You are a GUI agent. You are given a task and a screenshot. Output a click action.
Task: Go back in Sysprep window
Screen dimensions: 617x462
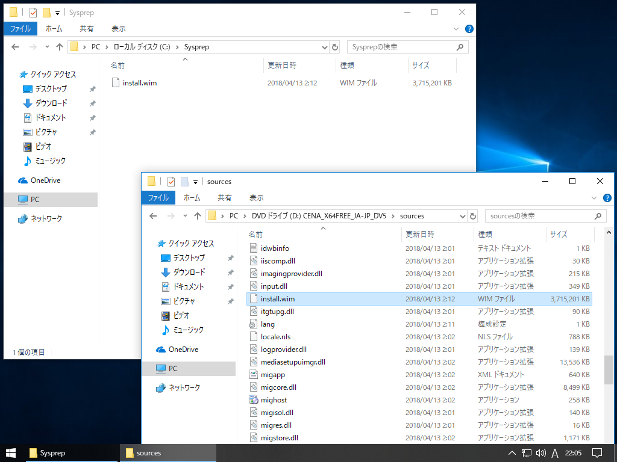coord(15,47)
